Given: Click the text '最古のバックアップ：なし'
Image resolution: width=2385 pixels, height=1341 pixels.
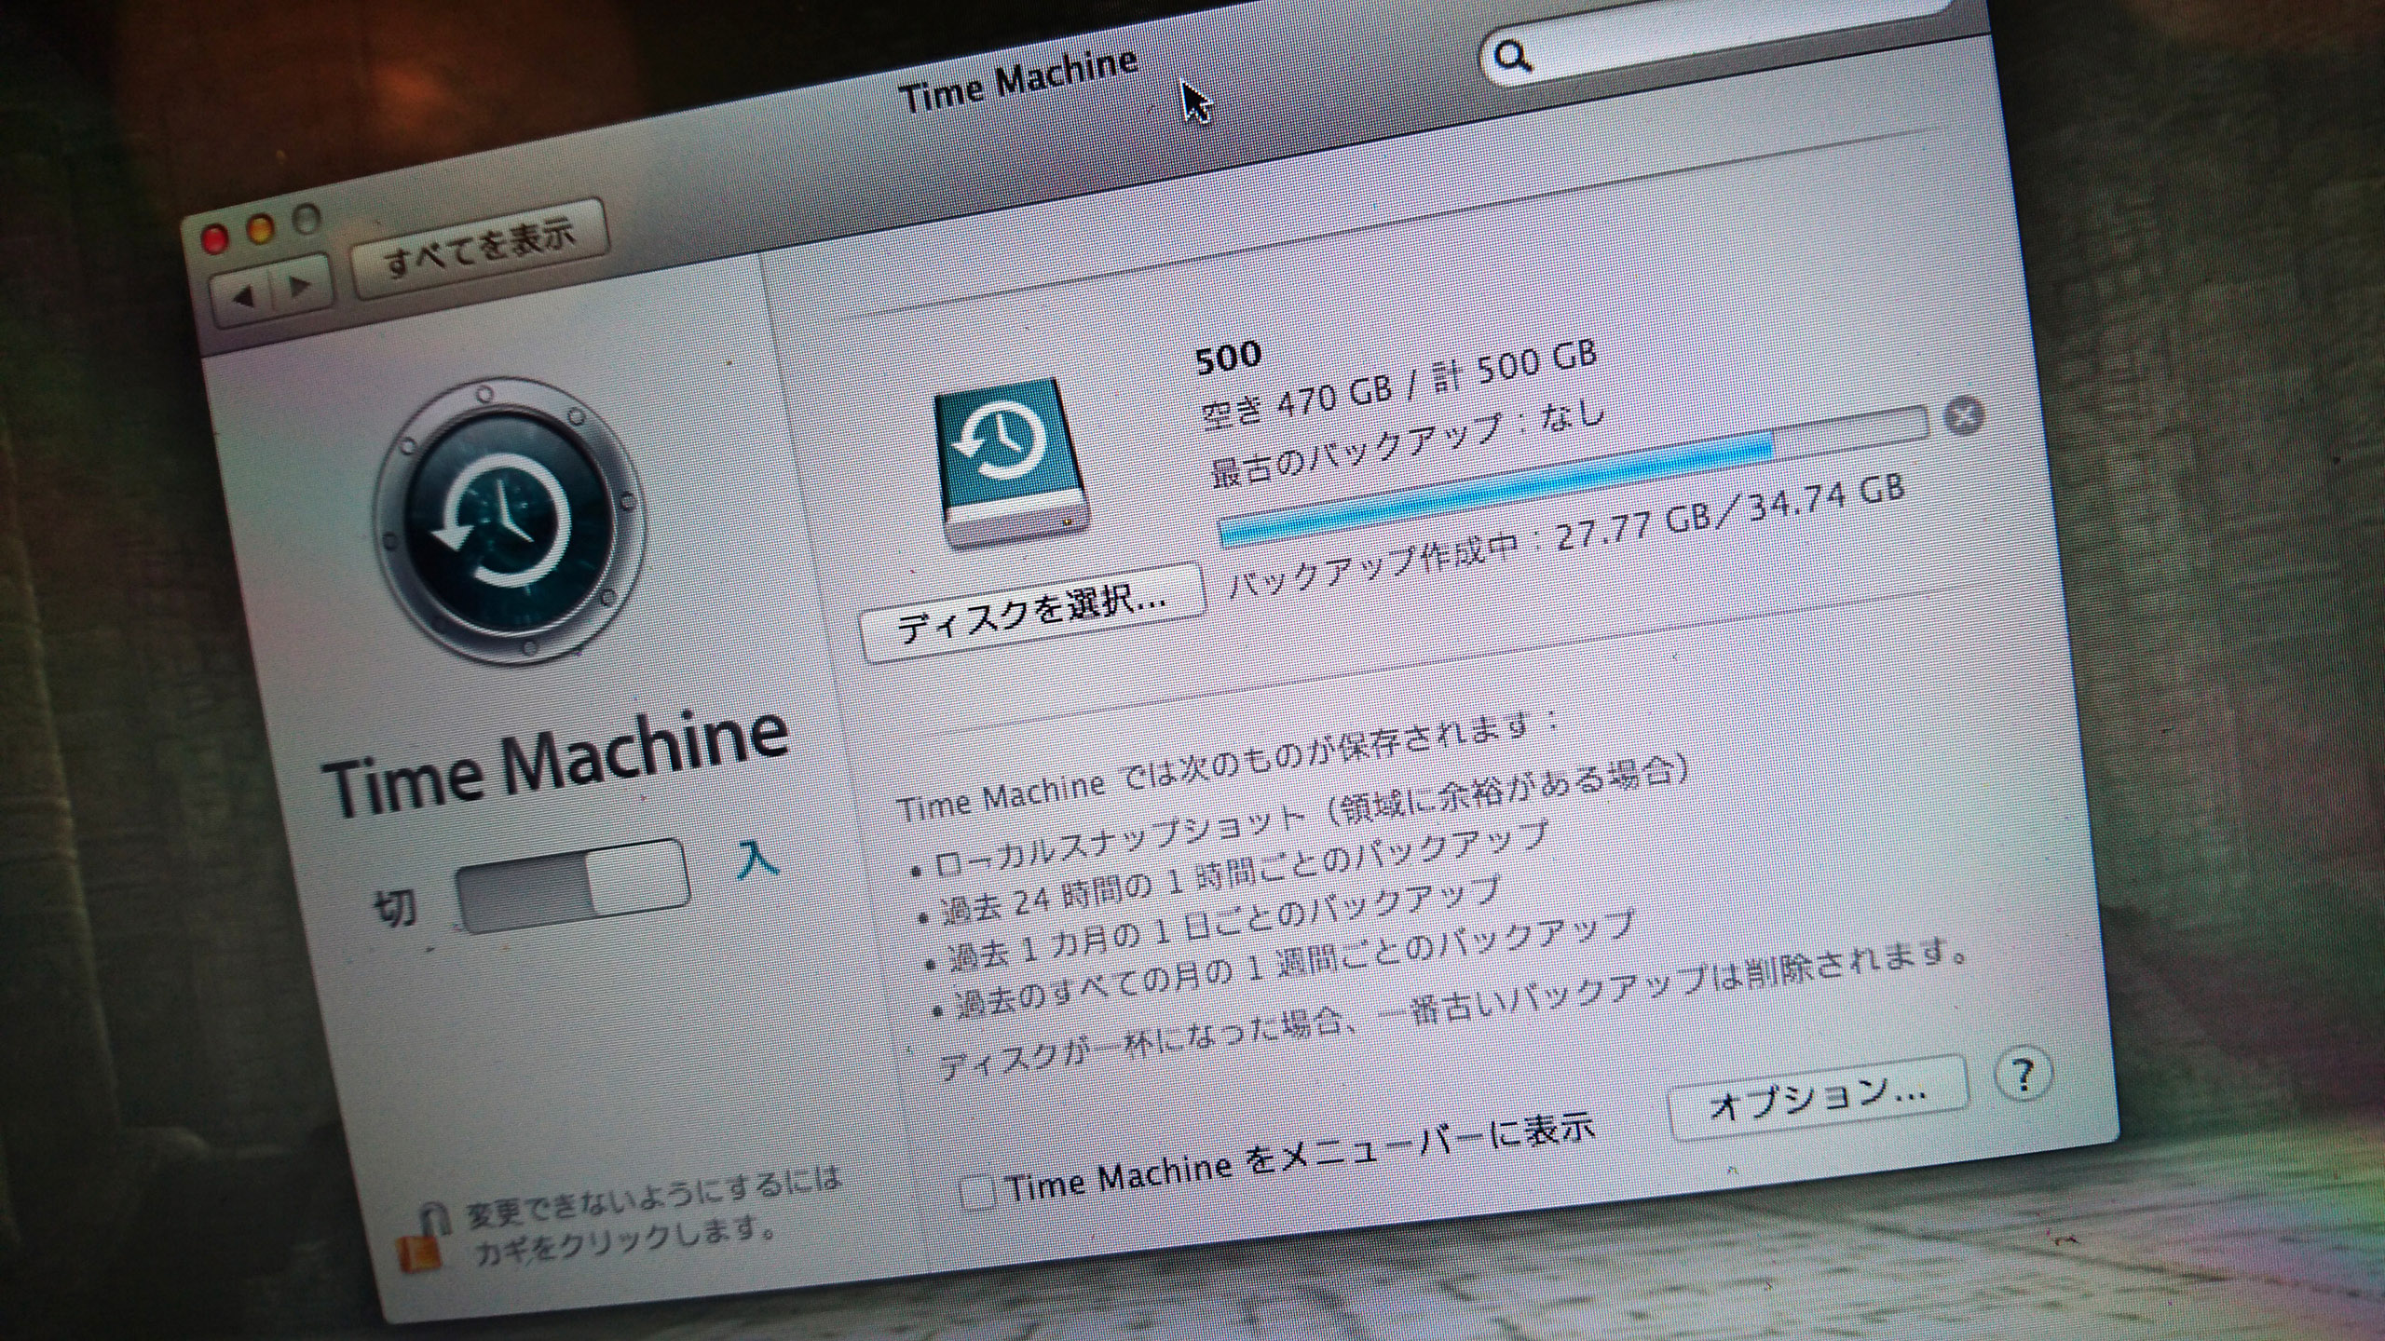Looking at the screenshot, I should [x=1407, y=442].
